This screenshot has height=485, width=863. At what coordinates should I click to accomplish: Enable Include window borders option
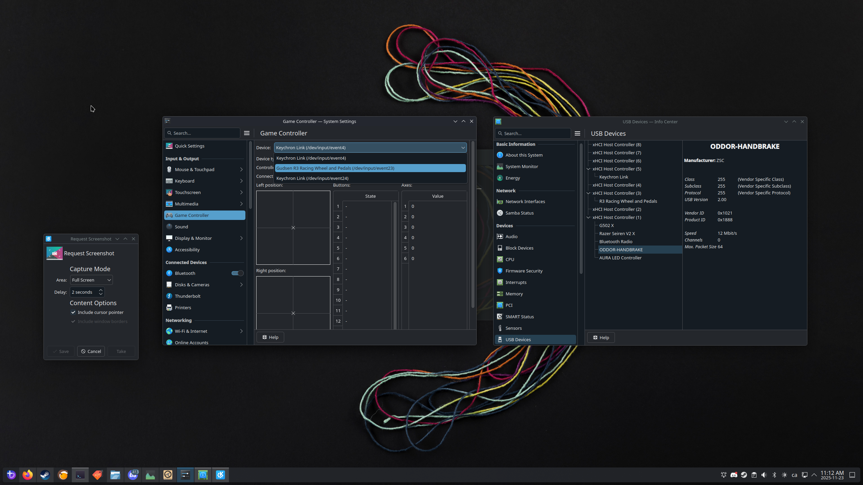73,321
